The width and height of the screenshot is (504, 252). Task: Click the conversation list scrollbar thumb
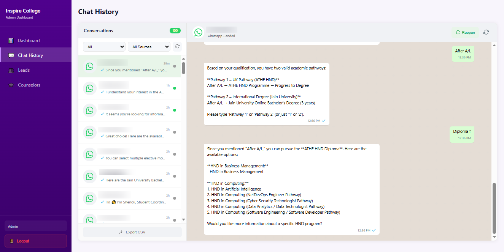tap(184, 68)
